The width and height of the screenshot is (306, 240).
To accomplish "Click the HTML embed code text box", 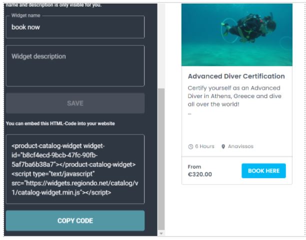I will coord(75,169).
